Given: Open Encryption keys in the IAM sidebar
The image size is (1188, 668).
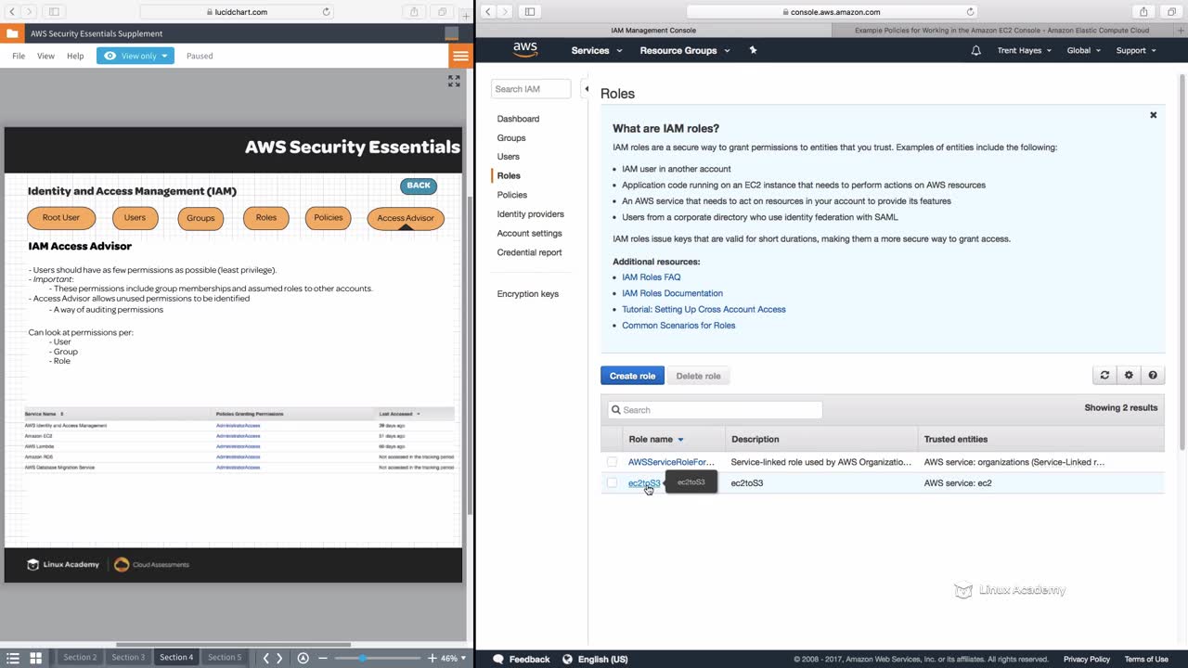Looking at the screenshot, I should point(528,294).
